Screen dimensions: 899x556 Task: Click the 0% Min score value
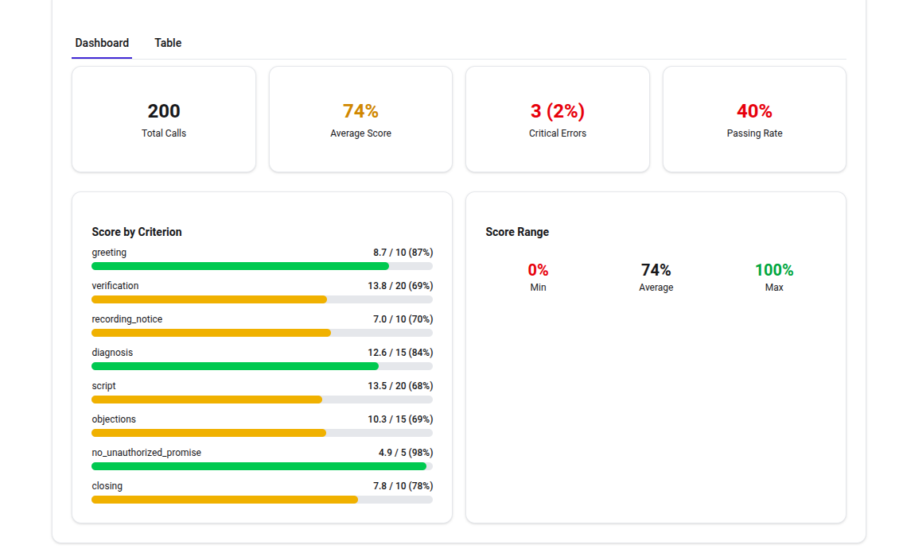pyautogui.click(x=538, y=270)
